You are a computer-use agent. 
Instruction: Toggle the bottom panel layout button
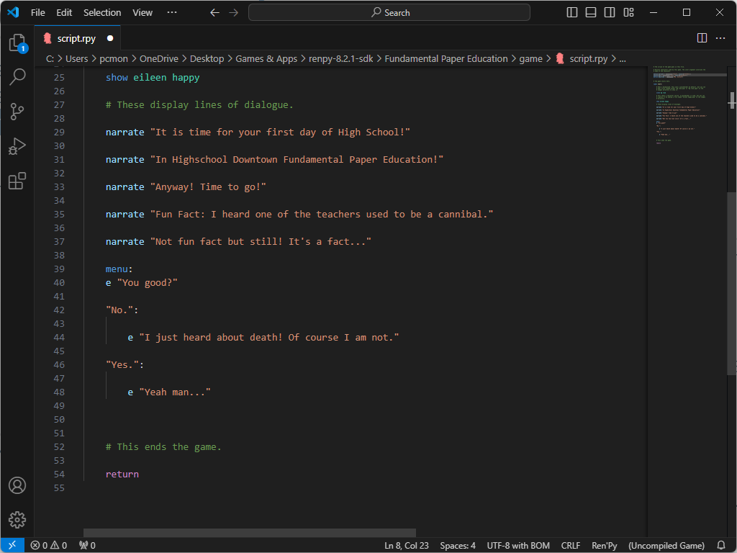pos(591,12)
